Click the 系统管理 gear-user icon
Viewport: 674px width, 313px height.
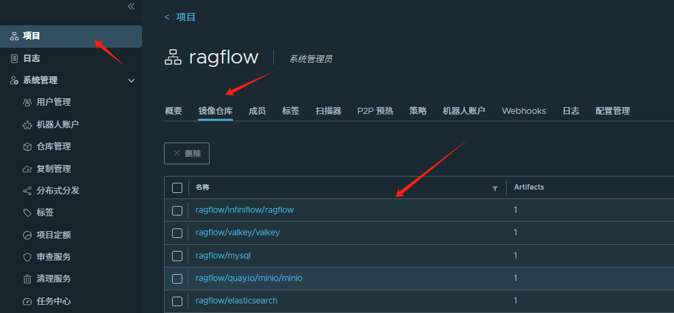pos(14,80)
